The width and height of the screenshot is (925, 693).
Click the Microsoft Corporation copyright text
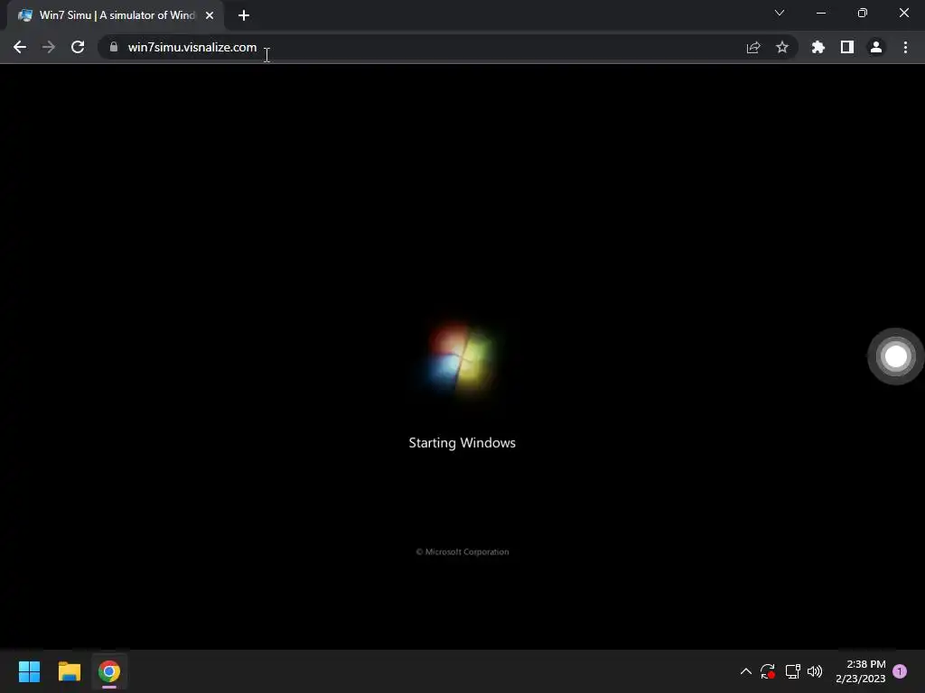click(x=462, y=551)
